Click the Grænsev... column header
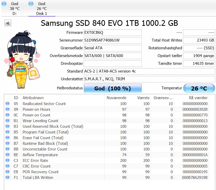 [163, 98]
